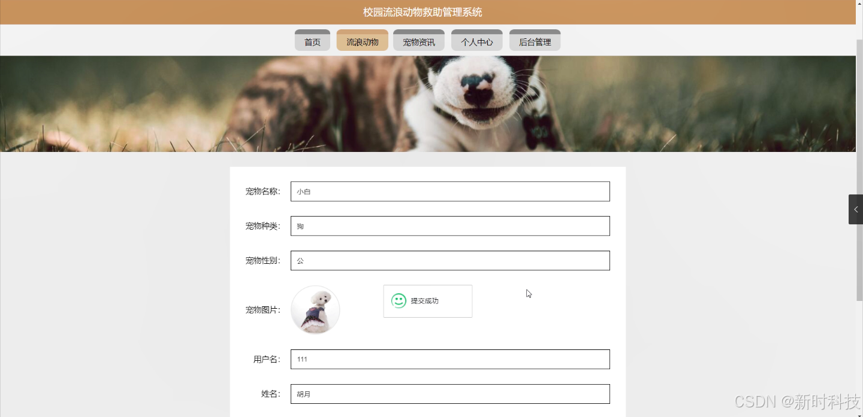Image resolution: width=863 pixels, height=417 pixels.
Task: Focus the 宠物名称 input field
Action: 450,191
